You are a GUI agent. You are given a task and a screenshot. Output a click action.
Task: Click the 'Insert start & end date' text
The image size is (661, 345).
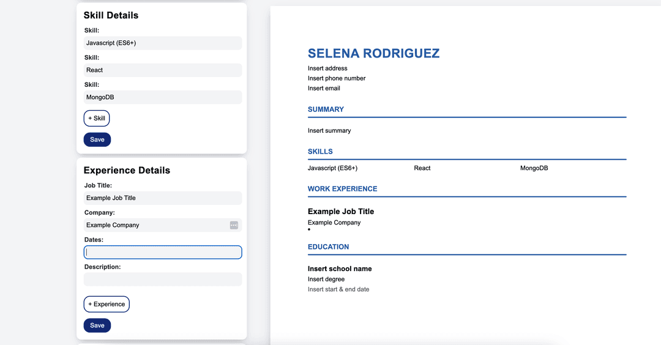pos(338,289)
